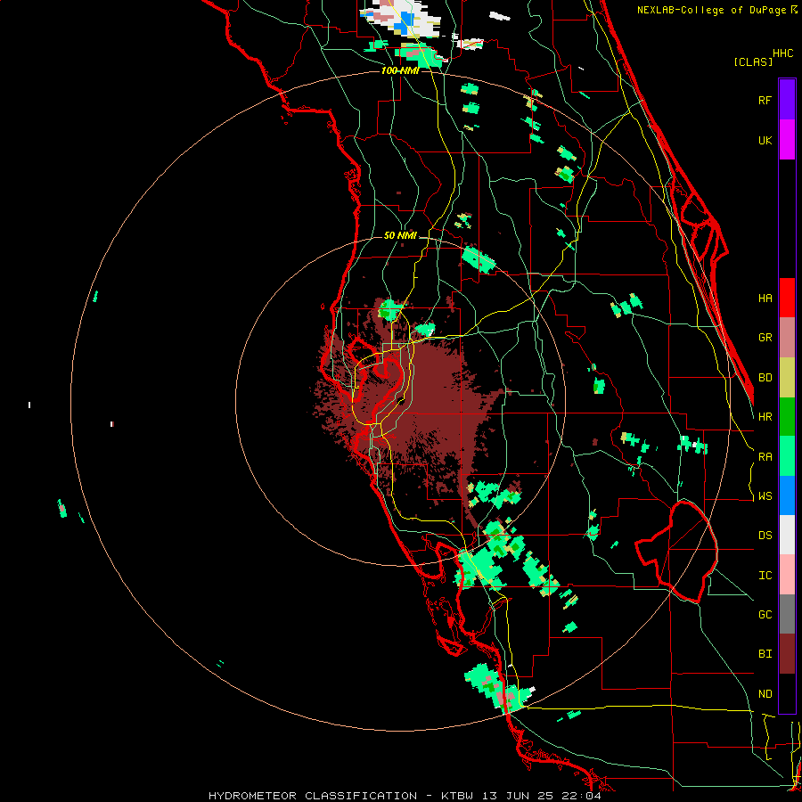
Task: Click the HYDROMETEOR CLASSIFICATION title text
Action: coord(313,796)
